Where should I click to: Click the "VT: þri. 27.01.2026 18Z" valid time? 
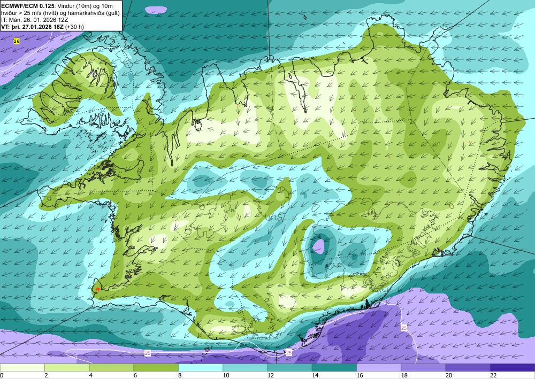(33, 27)
